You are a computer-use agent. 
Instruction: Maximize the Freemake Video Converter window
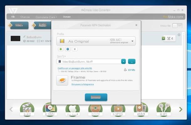point(178,10)
